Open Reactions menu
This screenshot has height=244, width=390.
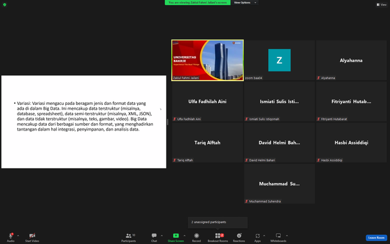(239, 237)
